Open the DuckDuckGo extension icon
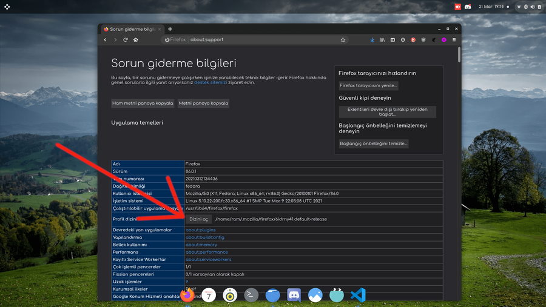This screenshot has height=307, width=546. 413,39
